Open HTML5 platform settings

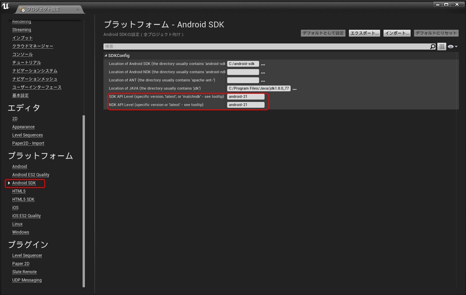(x=19, y=191)
